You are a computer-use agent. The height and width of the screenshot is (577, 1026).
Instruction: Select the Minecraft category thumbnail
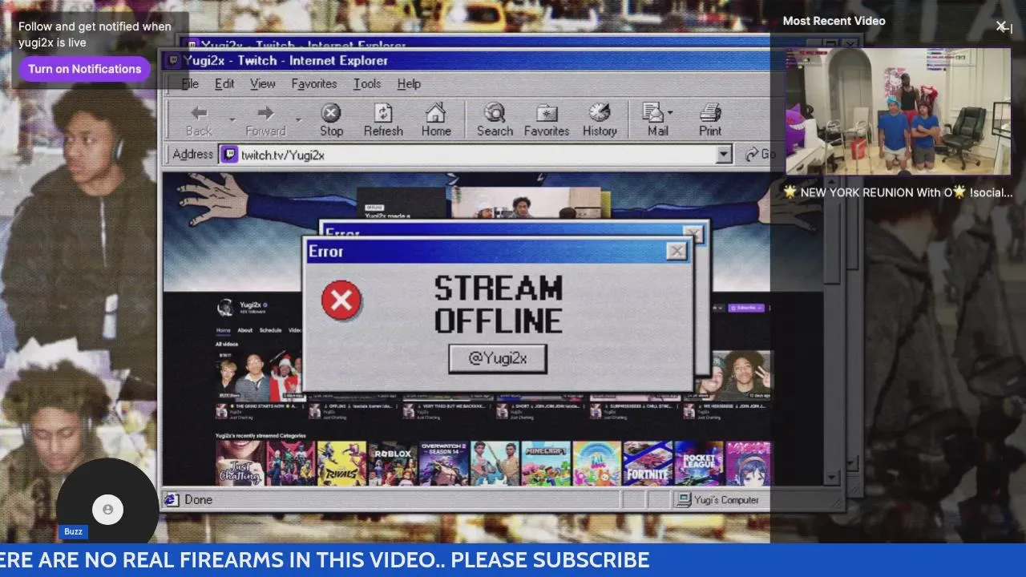point(546,463)
